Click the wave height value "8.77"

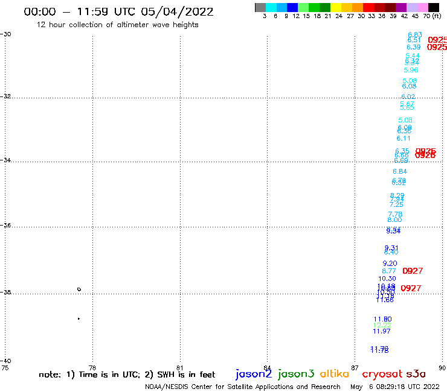389,271
